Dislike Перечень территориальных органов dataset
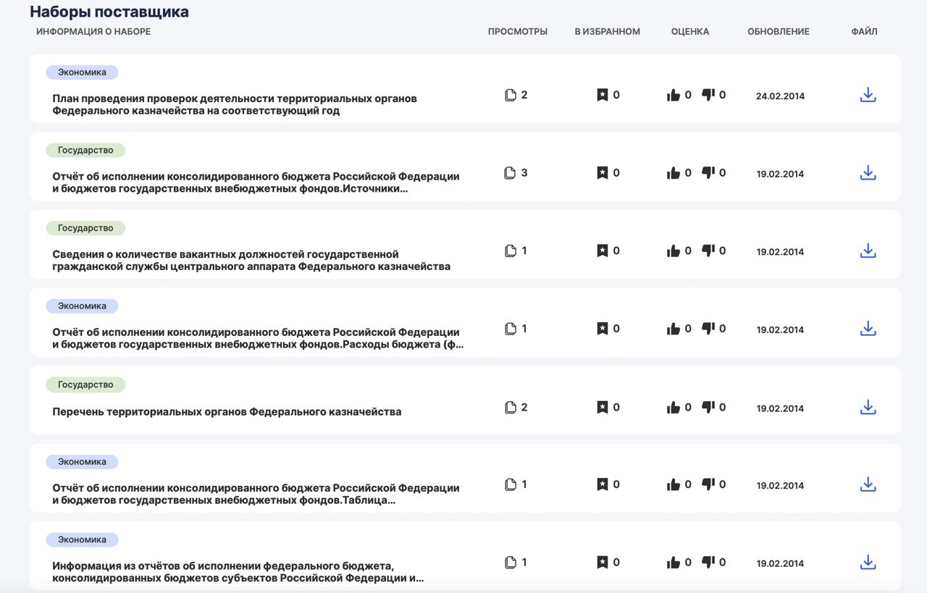 [x=708, y=408]
